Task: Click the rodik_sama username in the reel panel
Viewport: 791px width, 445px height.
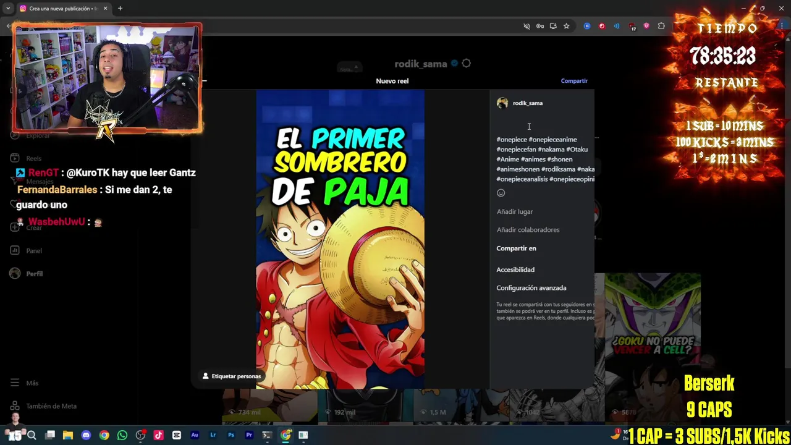Action: 528,103
